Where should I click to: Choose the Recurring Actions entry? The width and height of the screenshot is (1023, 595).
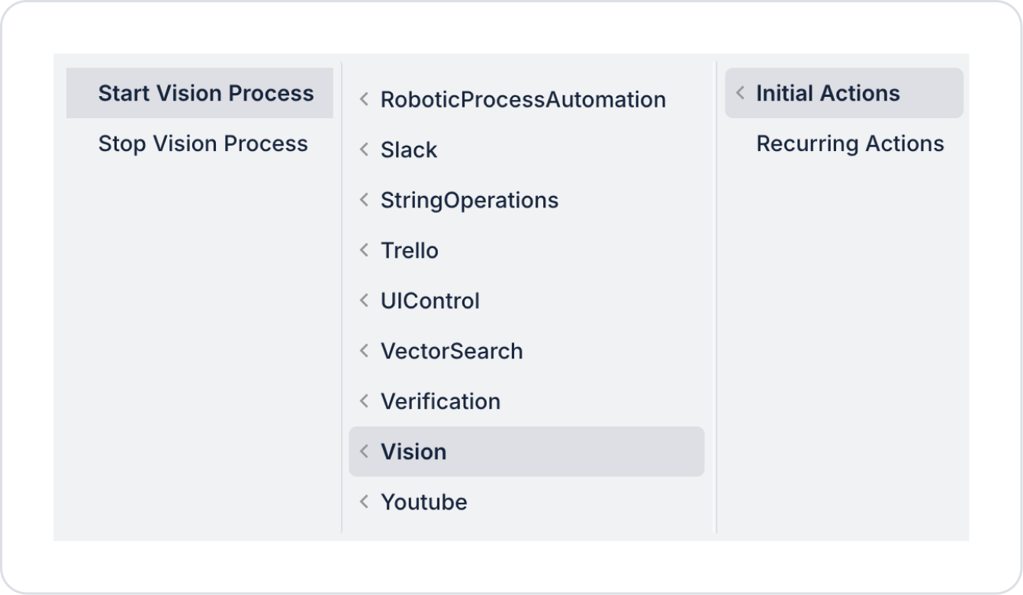coord(850,143)
